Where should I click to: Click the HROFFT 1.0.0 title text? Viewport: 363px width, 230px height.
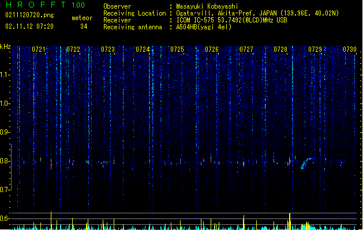pos(46,5)
